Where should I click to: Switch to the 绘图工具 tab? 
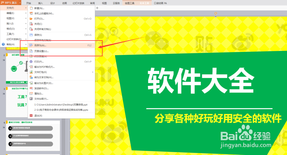click(130, 3)
